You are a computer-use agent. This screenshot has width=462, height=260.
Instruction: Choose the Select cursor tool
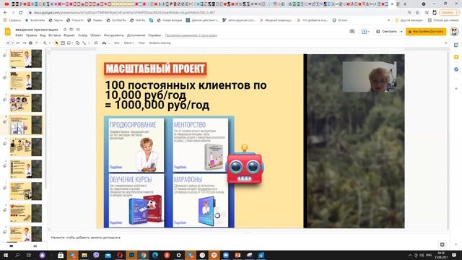(56, 43)
